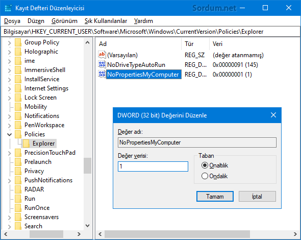Click the tree pane scroll left arrow
Image resolution: width=301 pixels, height=240 pixels.
[x=6, y=234]
